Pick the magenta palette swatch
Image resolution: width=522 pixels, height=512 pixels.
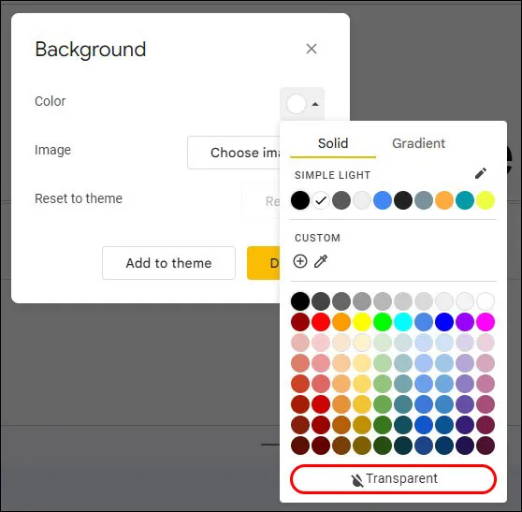click(x=486, y=322)
